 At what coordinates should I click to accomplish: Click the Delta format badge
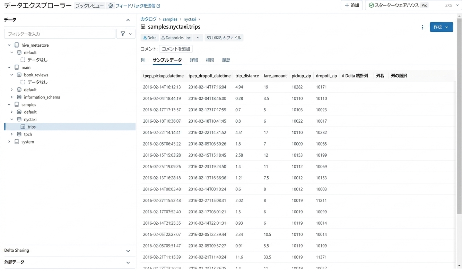pyautogui.click(x=150, y=38)
